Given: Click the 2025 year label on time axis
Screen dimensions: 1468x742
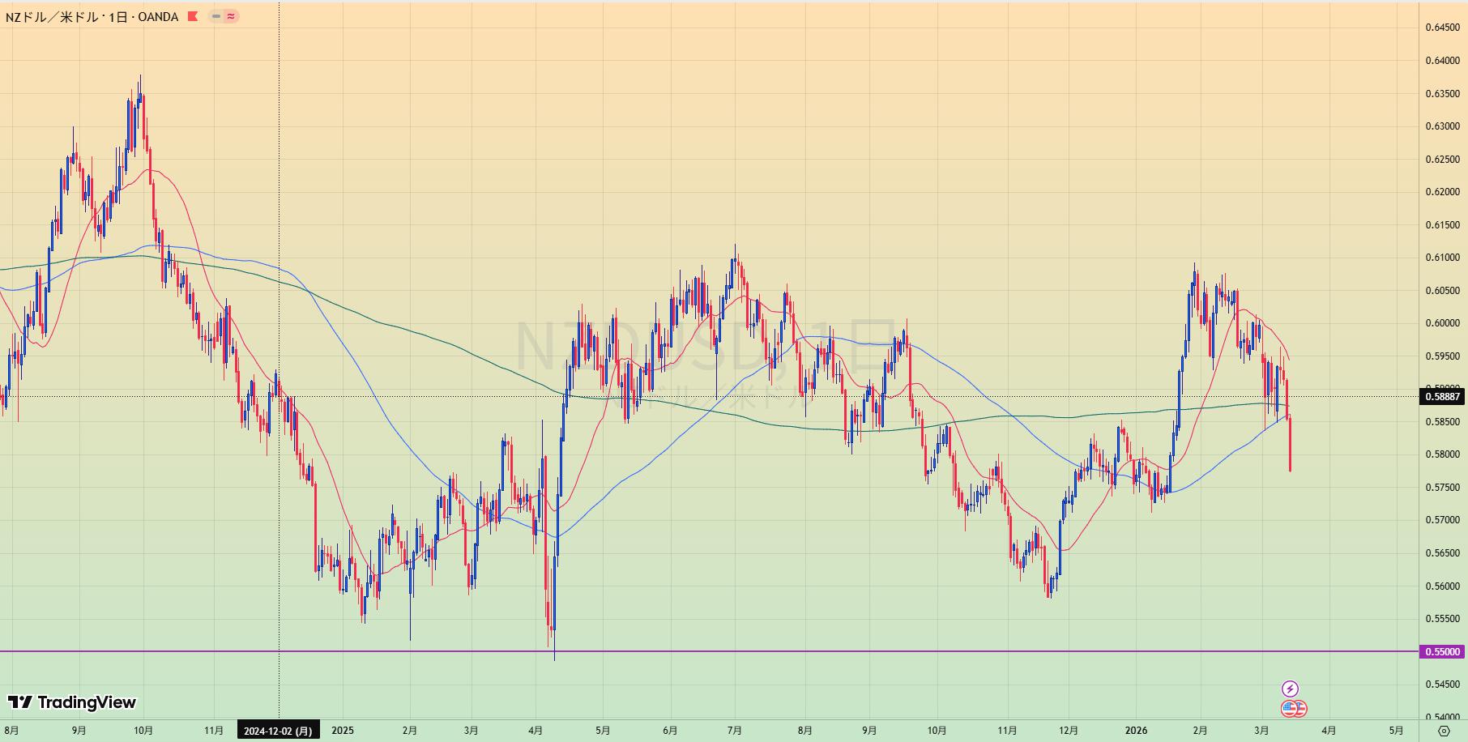Looking at the screenshot, I should [343, 731].
